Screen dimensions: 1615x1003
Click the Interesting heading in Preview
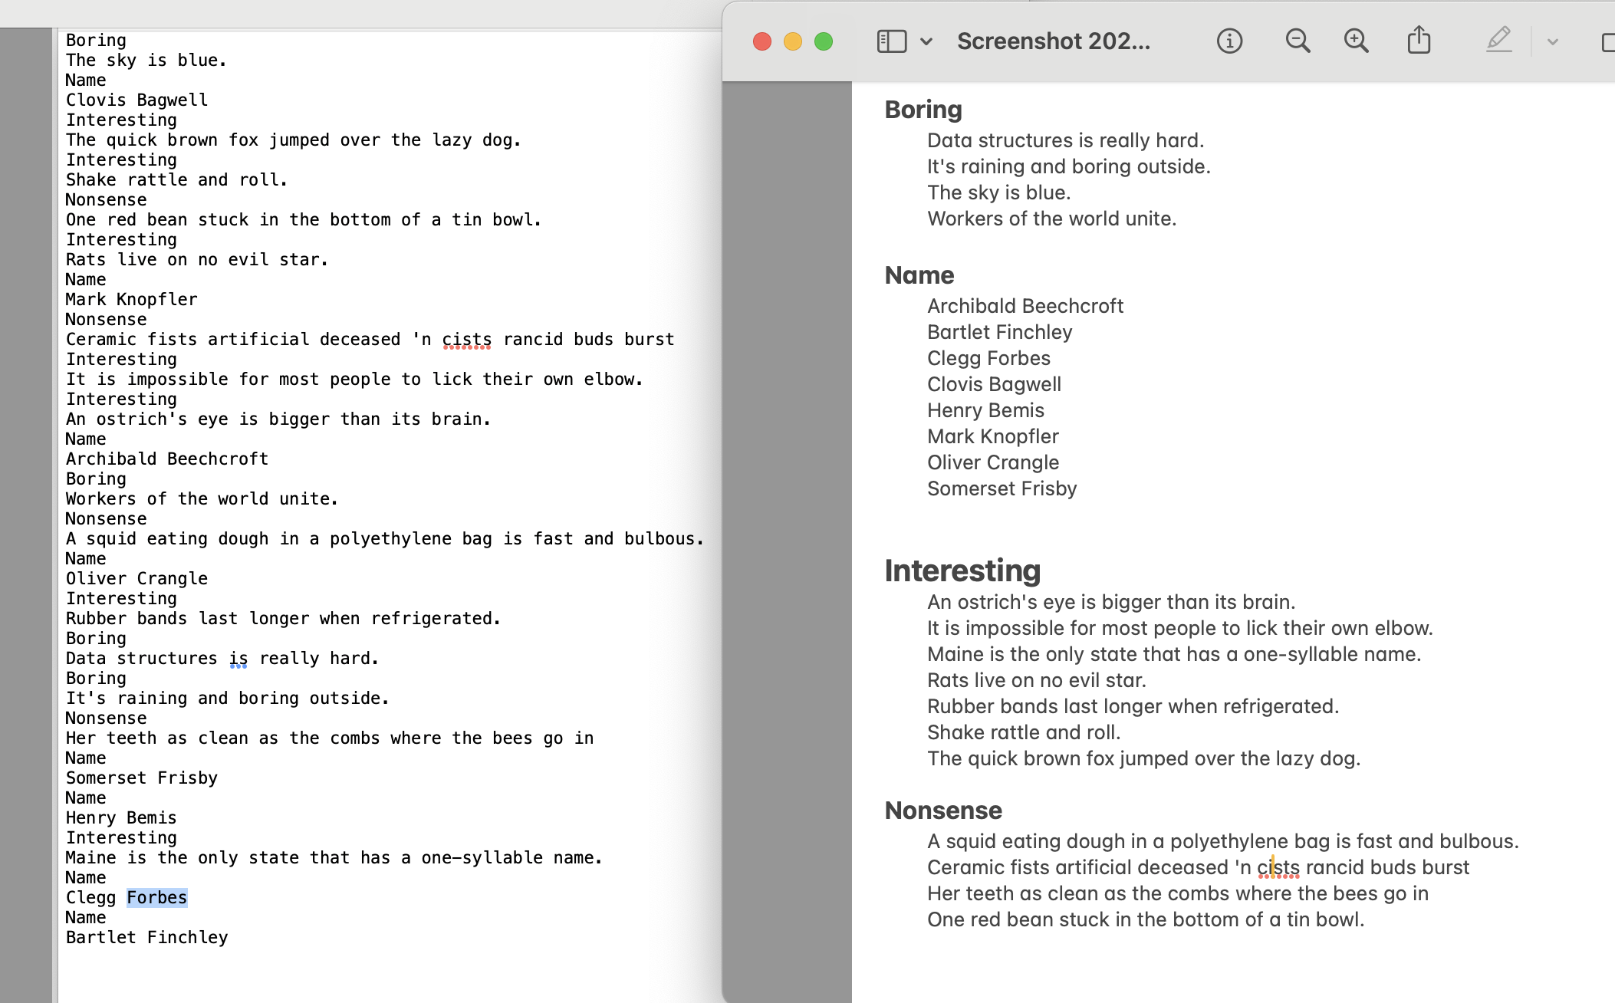point(962,571)
